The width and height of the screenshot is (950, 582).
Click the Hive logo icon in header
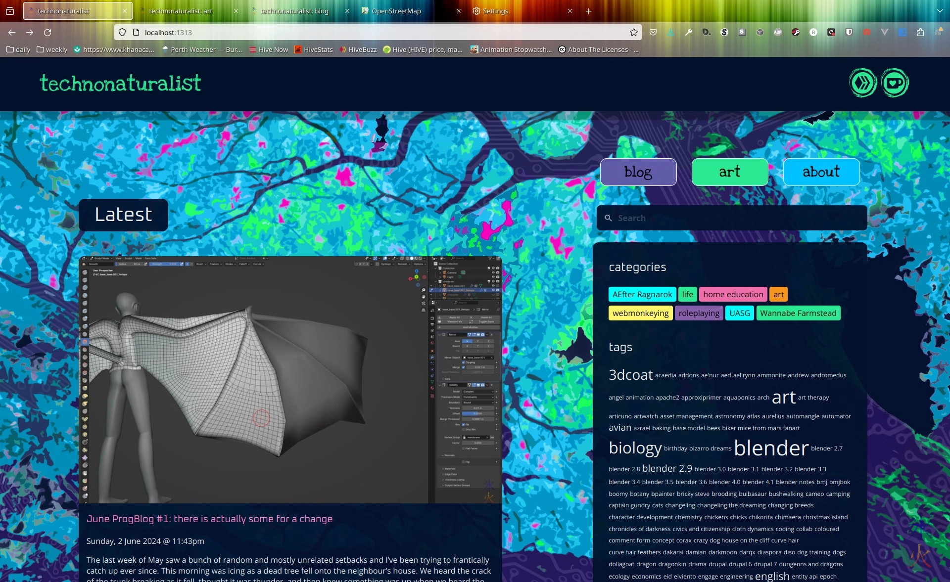tap(863, 83)
